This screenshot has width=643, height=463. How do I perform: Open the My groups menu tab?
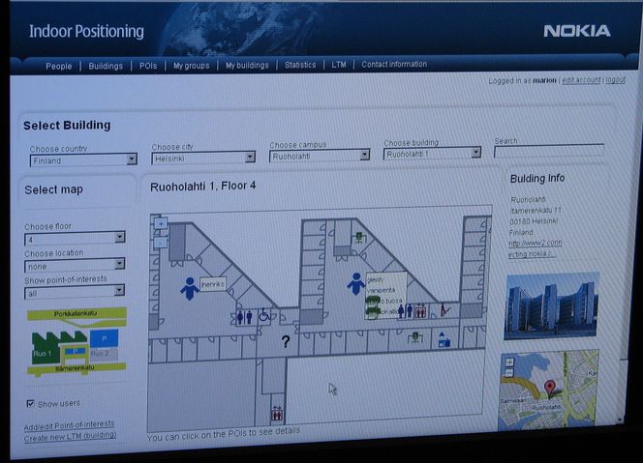[x=191, y=66]
